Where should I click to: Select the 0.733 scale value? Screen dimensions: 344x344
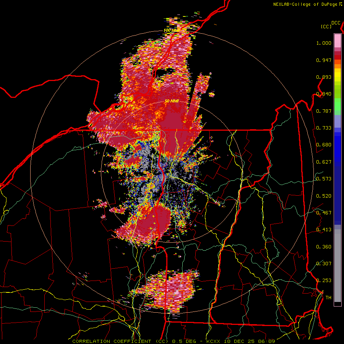click(324, 128)
